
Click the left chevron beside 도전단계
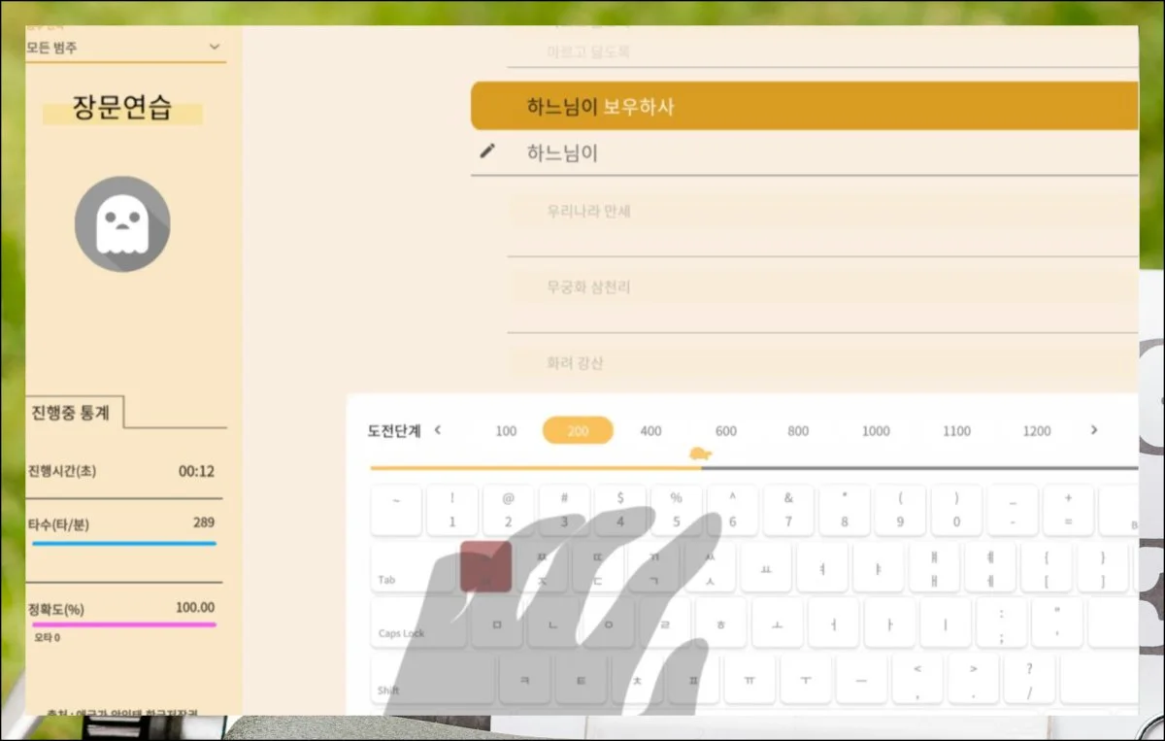pyautogui.click(x=439, y=429)
